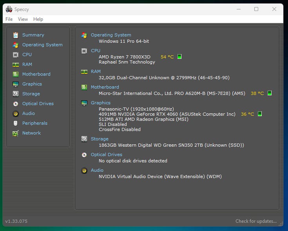The height and width of the screenshot is (231, 288).
Task: Click the hard drive icon beside Storage heading
Action: coord(84,139)
